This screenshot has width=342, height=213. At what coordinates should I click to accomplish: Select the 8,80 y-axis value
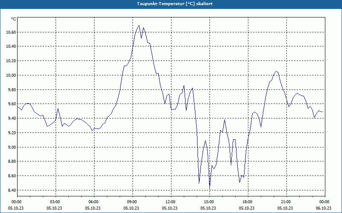12,161
